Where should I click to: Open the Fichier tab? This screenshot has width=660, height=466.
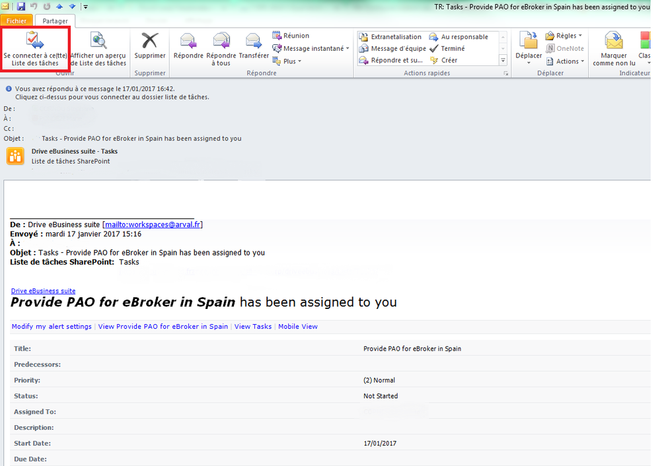click(17, 20)
